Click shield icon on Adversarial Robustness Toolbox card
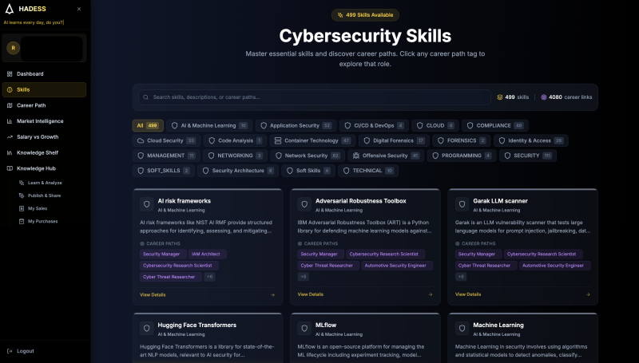This screenshot has width=639, height=363. (304, 204)
